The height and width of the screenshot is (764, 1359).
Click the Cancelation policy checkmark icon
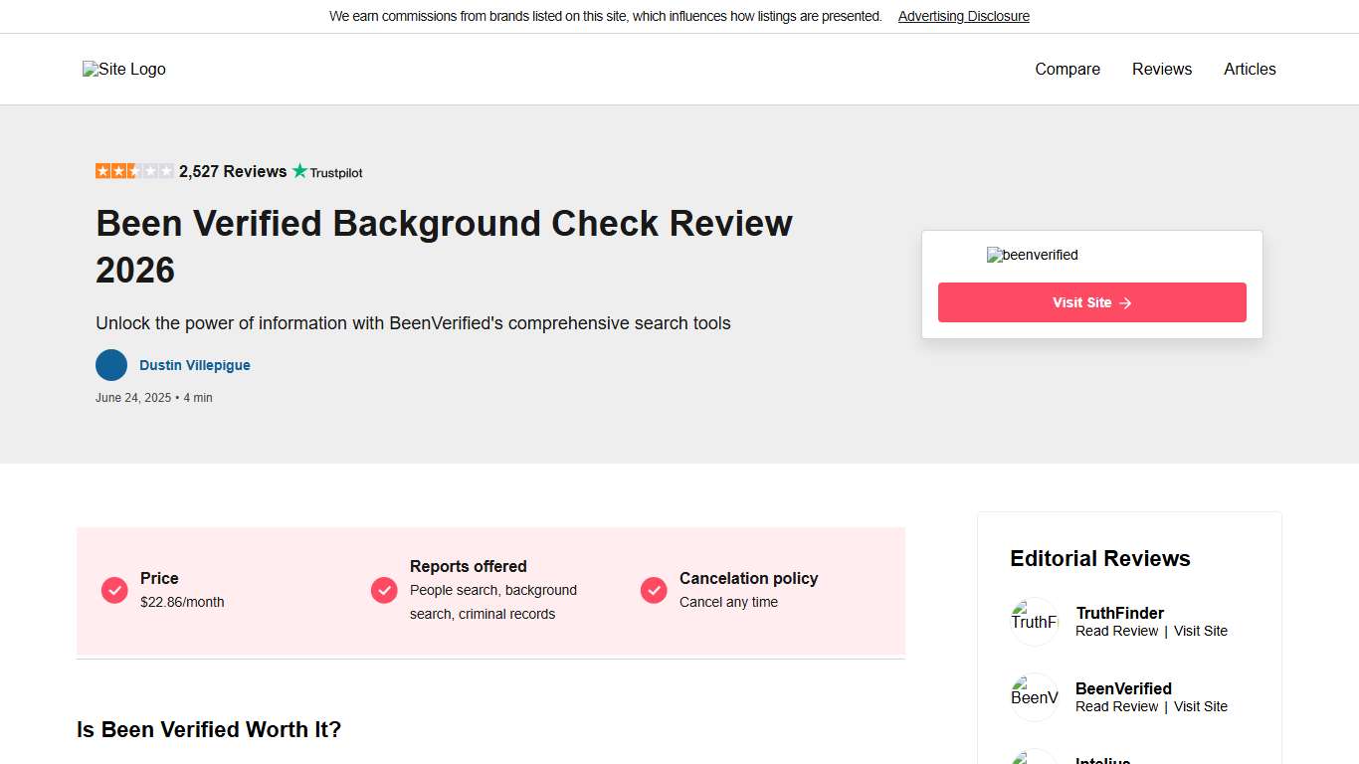pos(654,590)
